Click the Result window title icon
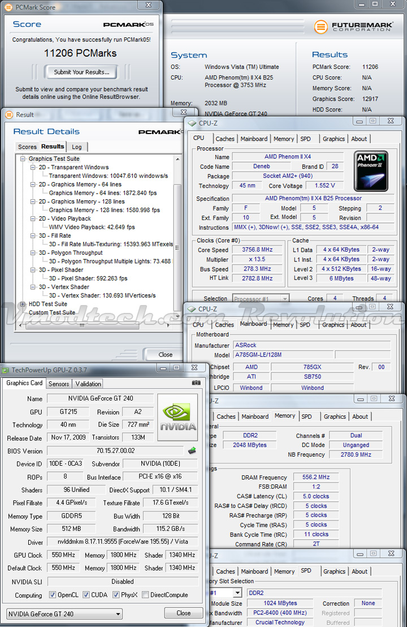This screenshot has width=407, height=627. tap(9, 115)
